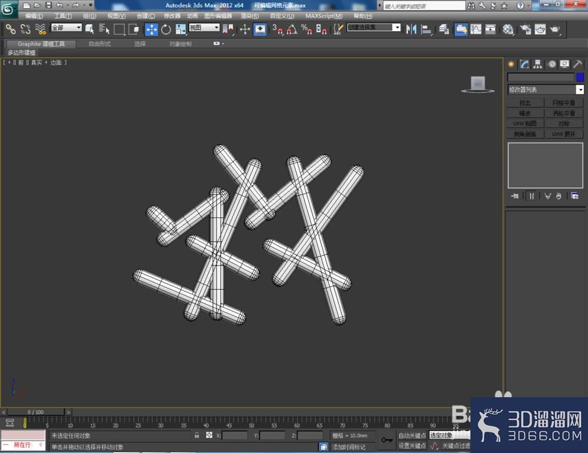
Task: Expand the quick access toolbar customize arrow
Action: pyautogui.click(x=91, y=5)
